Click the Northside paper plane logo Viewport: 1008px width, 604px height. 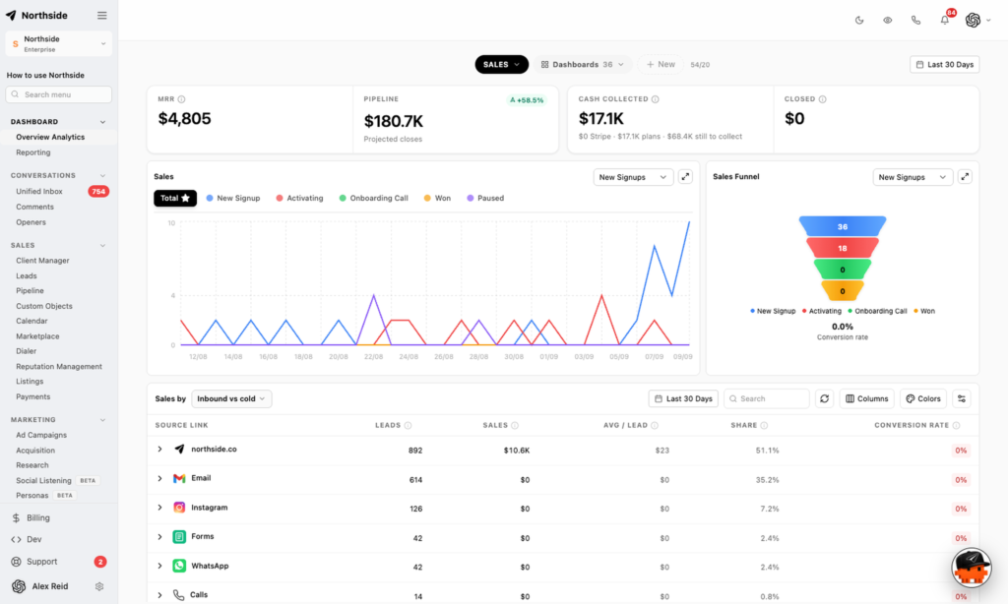[x=11, y=16]
